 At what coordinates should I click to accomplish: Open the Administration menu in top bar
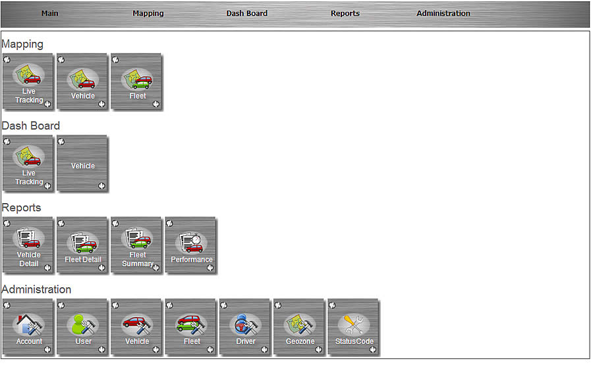tap(443, 13)
